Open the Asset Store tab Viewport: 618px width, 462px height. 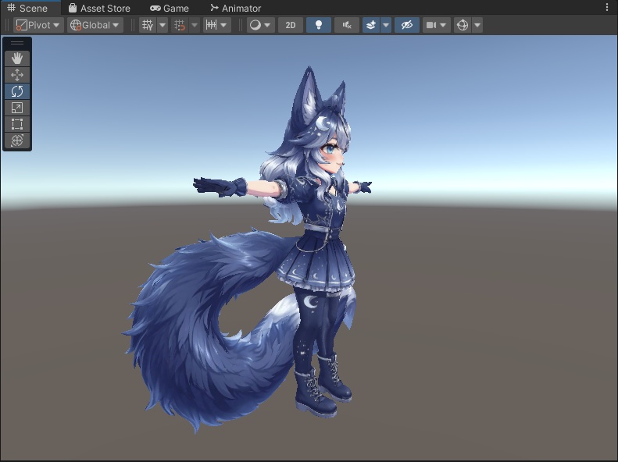[99, 8]
